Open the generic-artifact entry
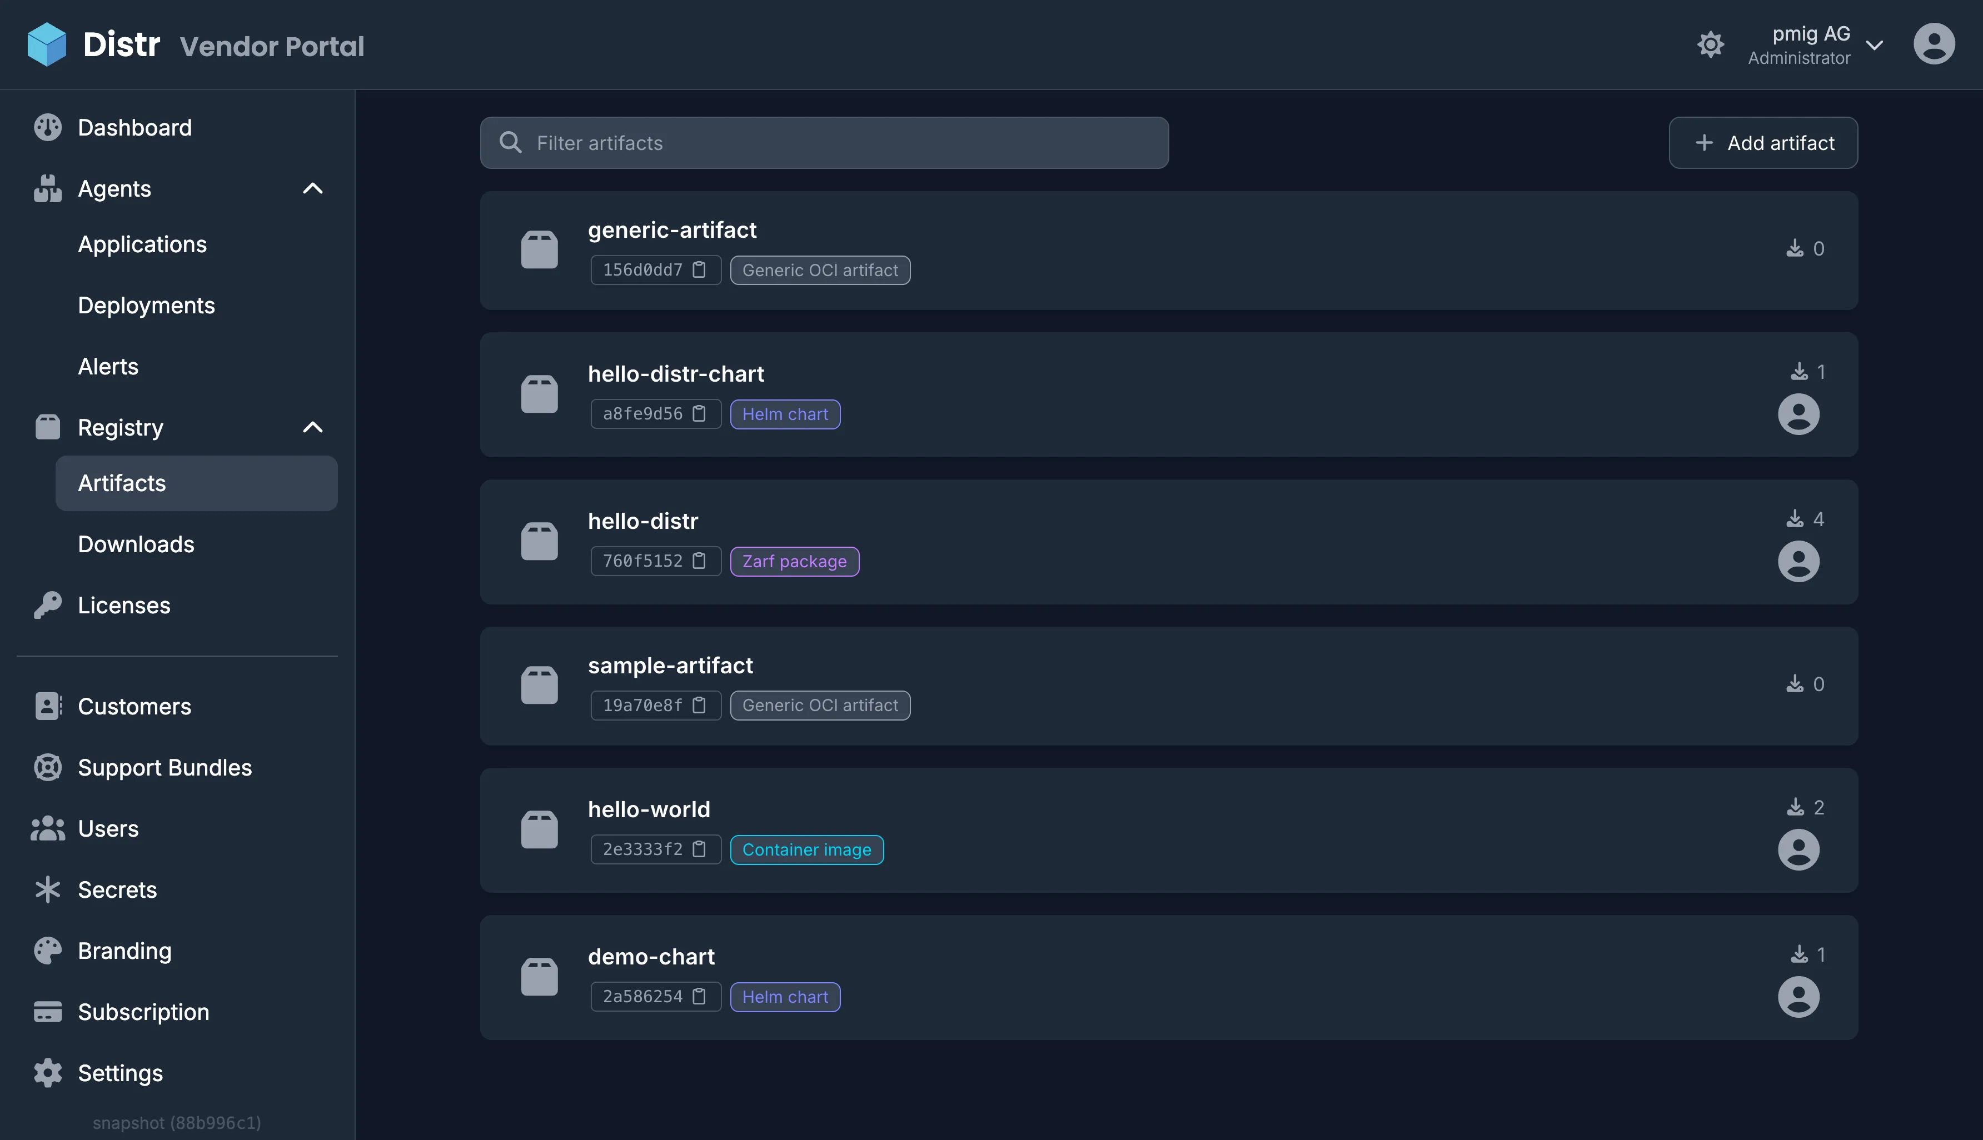Screen dimensions: 1983x1140 point(1168,251)
